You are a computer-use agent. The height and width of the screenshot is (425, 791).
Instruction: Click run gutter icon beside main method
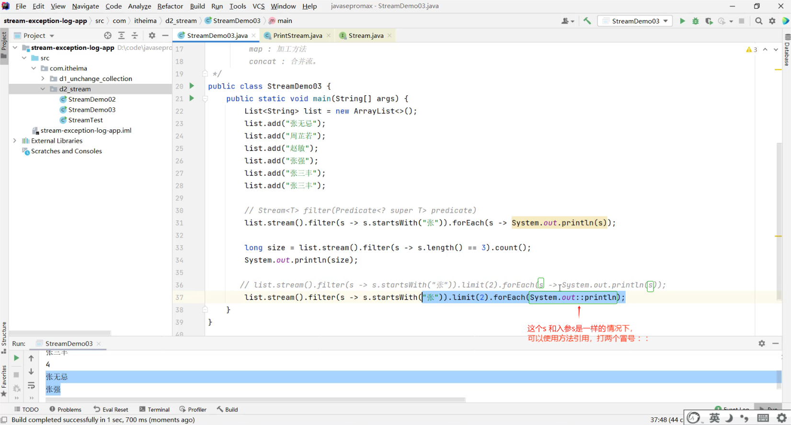point(192,98)
